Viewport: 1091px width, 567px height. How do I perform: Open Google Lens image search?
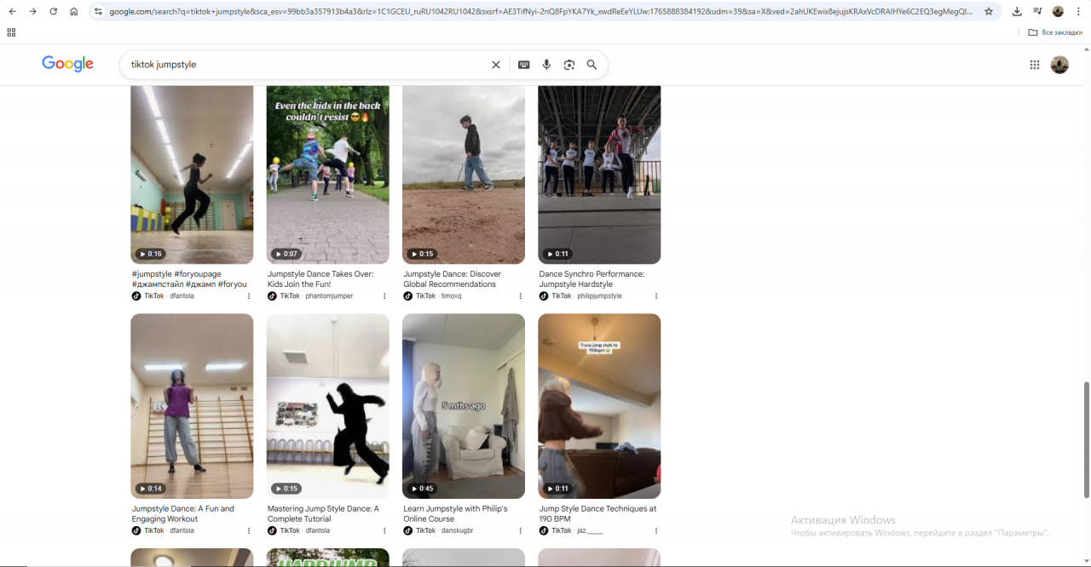(569, 65)
